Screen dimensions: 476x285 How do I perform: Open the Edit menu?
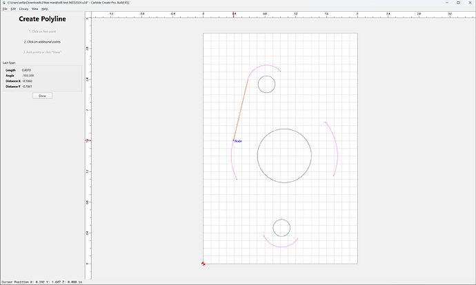coord(13,9)
